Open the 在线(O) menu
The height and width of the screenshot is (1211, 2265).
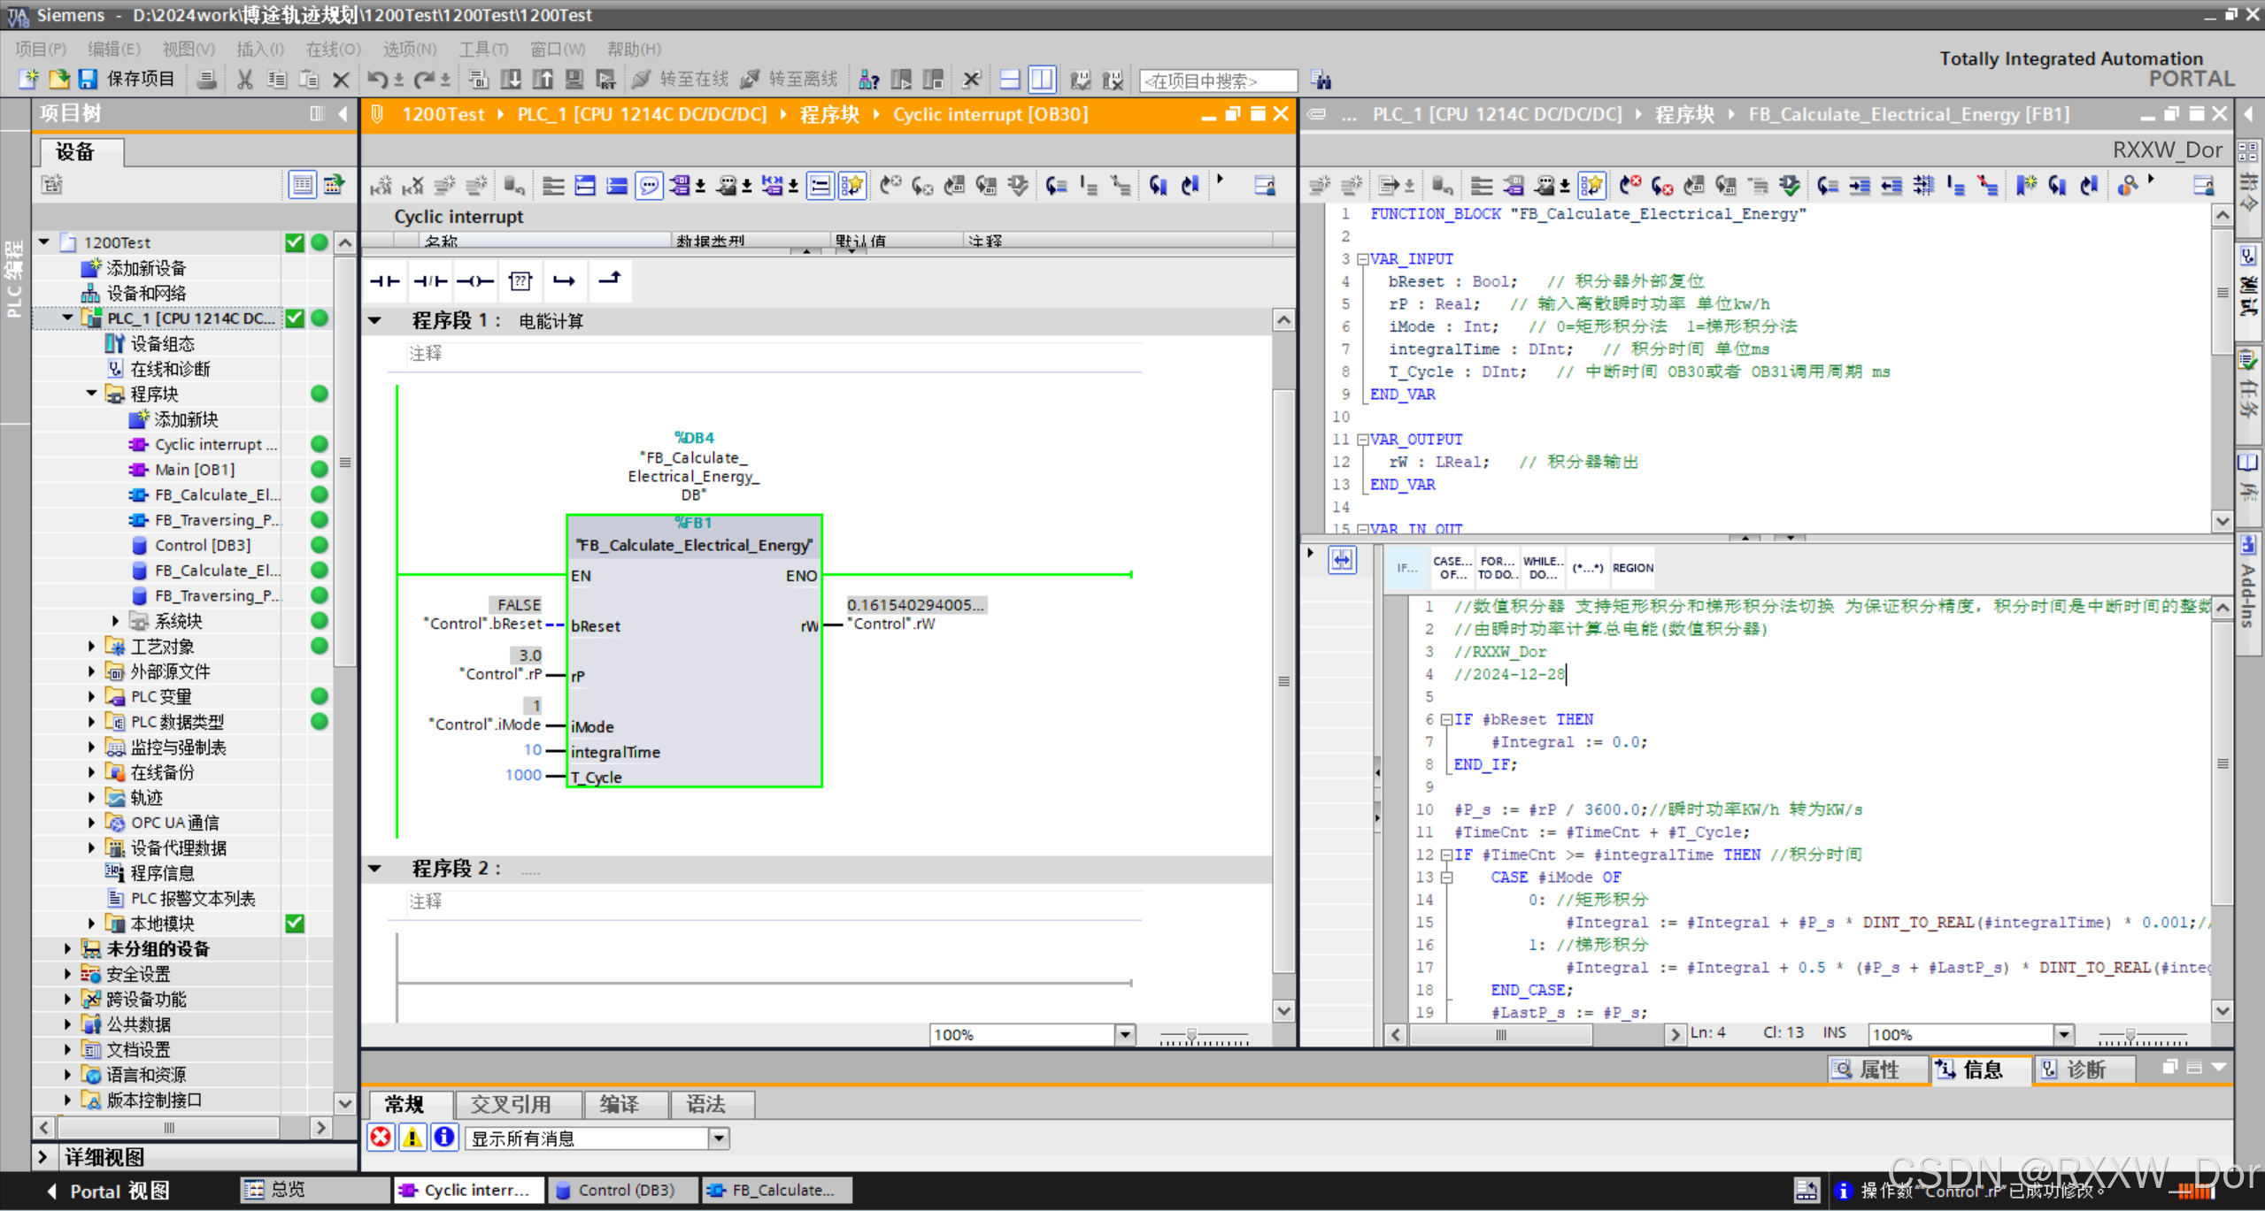click(x=333, y=49)
